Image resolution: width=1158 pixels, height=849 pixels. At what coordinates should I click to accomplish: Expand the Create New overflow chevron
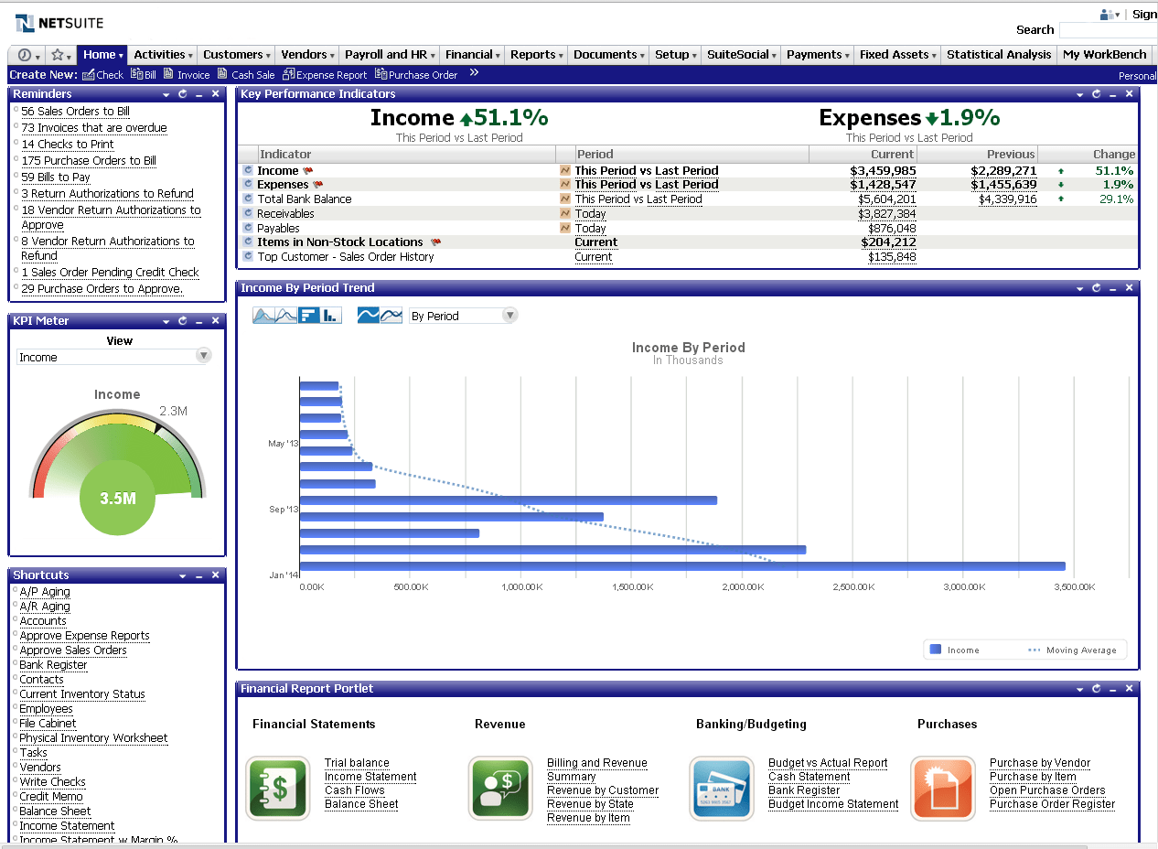[x=474, y=73]
